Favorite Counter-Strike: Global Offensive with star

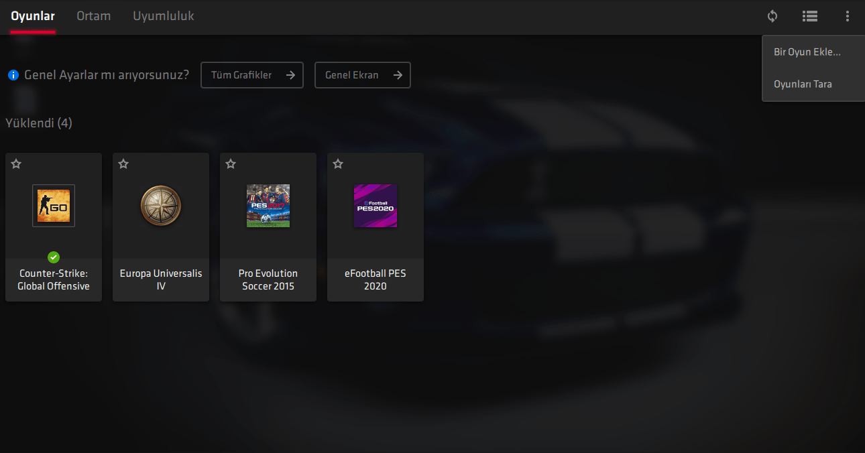click(x=16, y=164)
